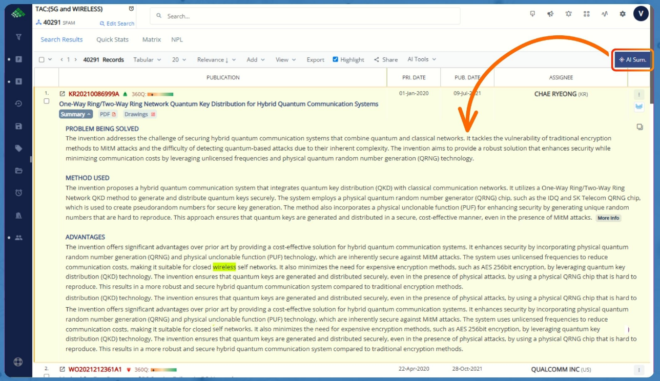660x381 pixels.
Task: Open the folder icon in the sidebar
Action: pyautogui.click(x=18, y=171)
